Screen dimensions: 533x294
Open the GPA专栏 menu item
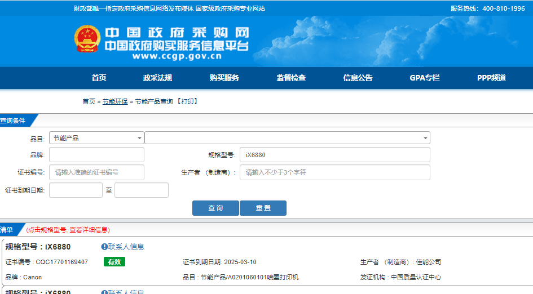click(424, 78)
